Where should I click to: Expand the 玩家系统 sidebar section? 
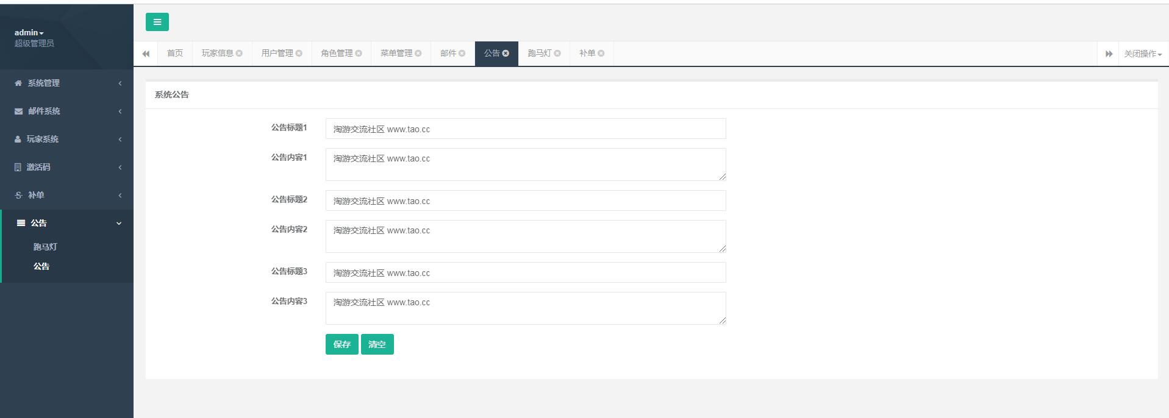(x=66, y=139)
